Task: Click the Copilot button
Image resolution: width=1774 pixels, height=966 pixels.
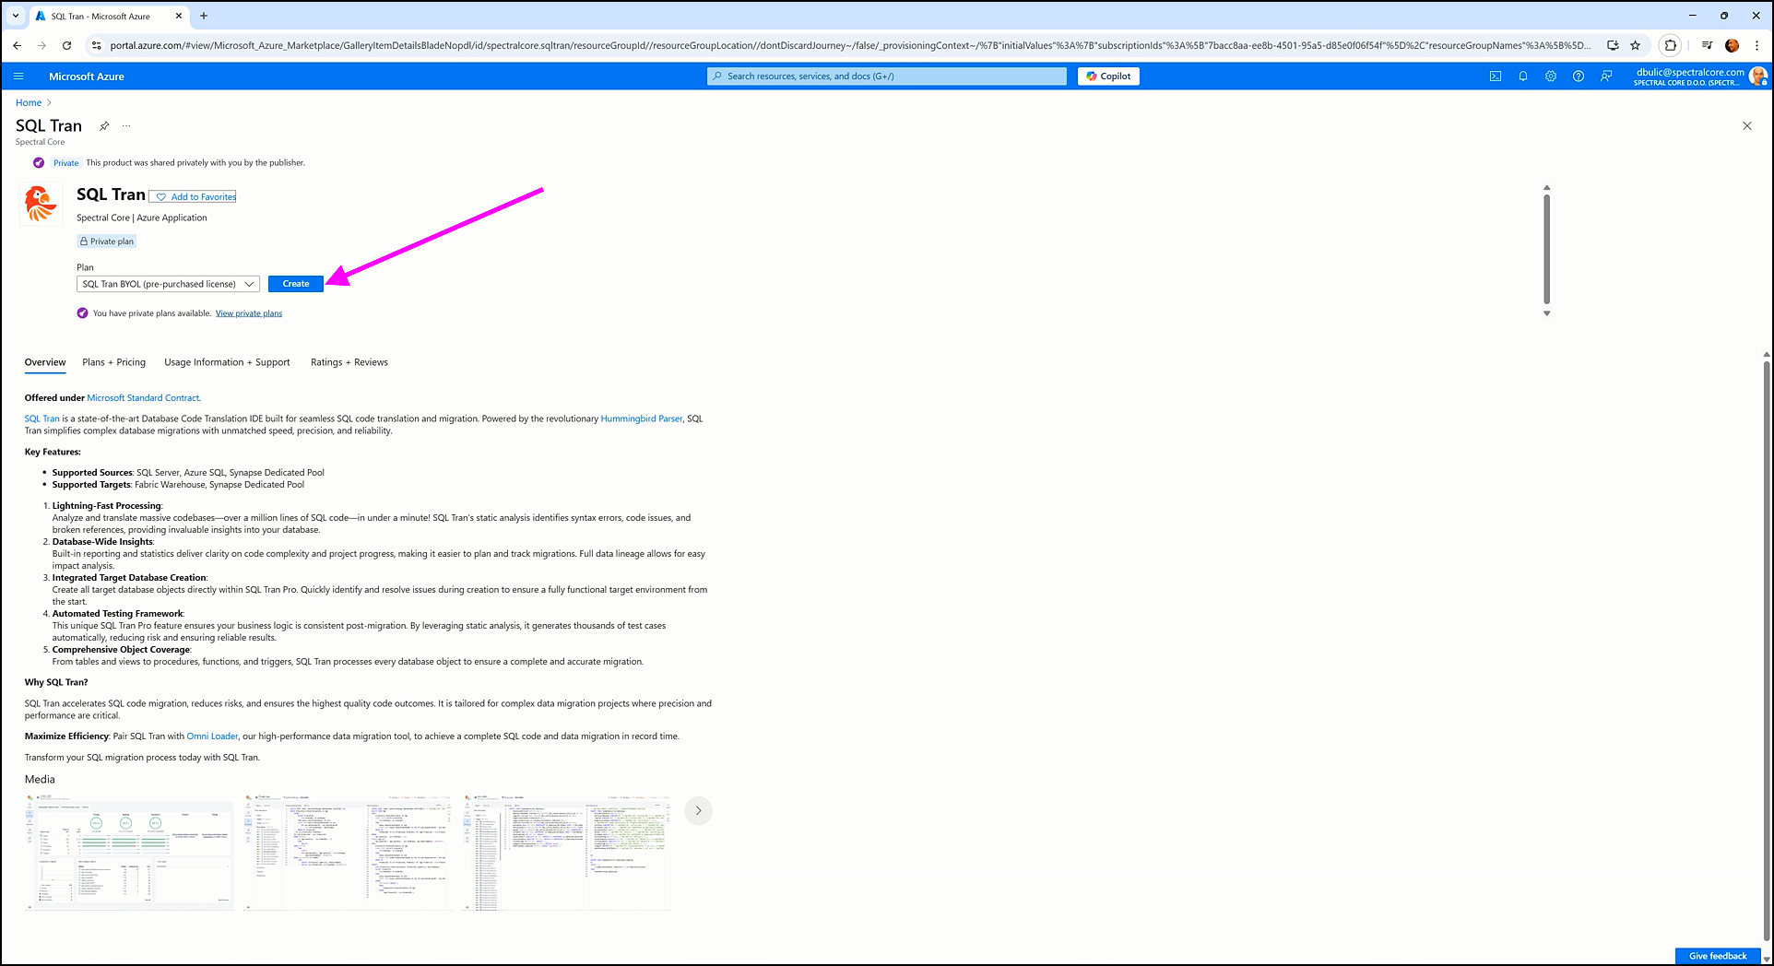Action: tap(1108, 77)
